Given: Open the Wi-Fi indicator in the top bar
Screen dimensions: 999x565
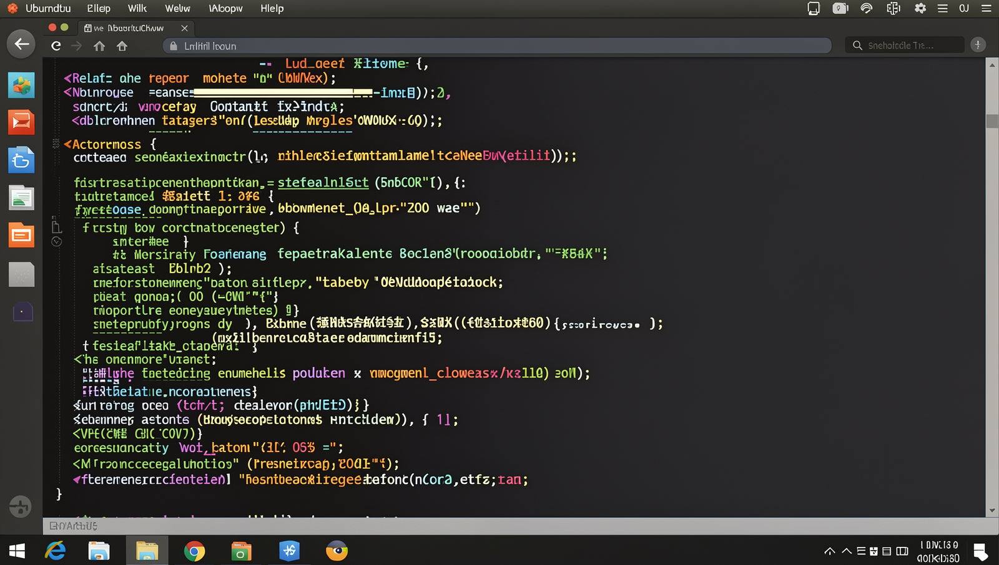Looking at the screenshot, I should coord(867,8).
